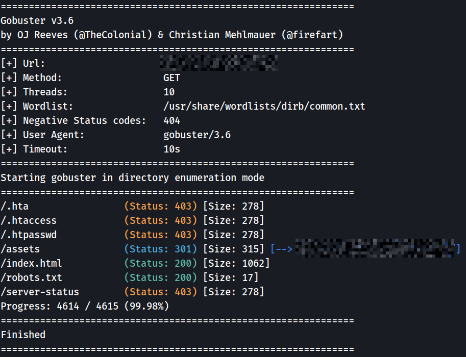Click the /.hta result path
Screen dimensions: 466x357
(x=15, y=206)
